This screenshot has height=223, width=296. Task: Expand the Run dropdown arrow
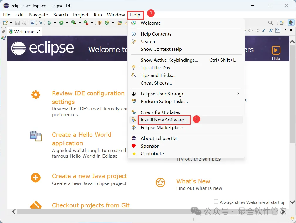pos(67,23)
